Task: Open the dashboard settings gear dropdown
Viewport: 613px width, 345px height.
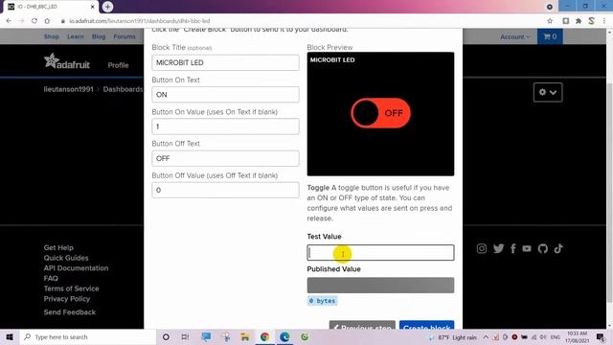Action: (548, 92)
